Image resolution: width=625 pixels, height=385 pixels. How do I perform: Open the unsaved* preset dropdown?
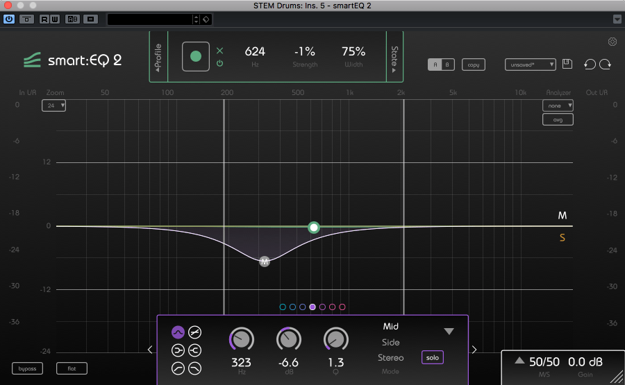530,65
